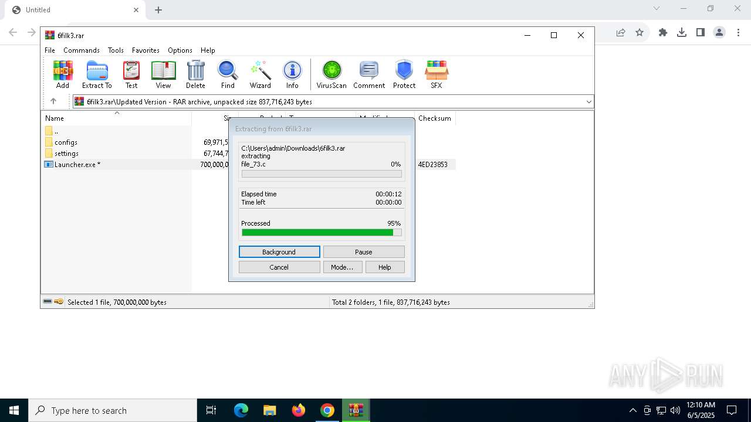Pause the extraction
The width and height of the screenshot is (751, 422).
pyautogui.click(x=364, y=252)
